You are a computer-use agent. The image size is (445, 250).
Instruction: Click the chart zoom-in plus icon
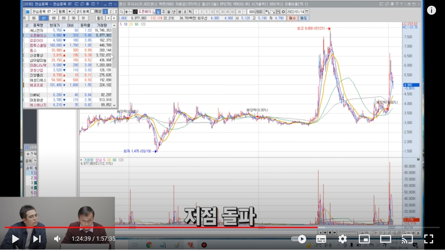coord(413,233)
